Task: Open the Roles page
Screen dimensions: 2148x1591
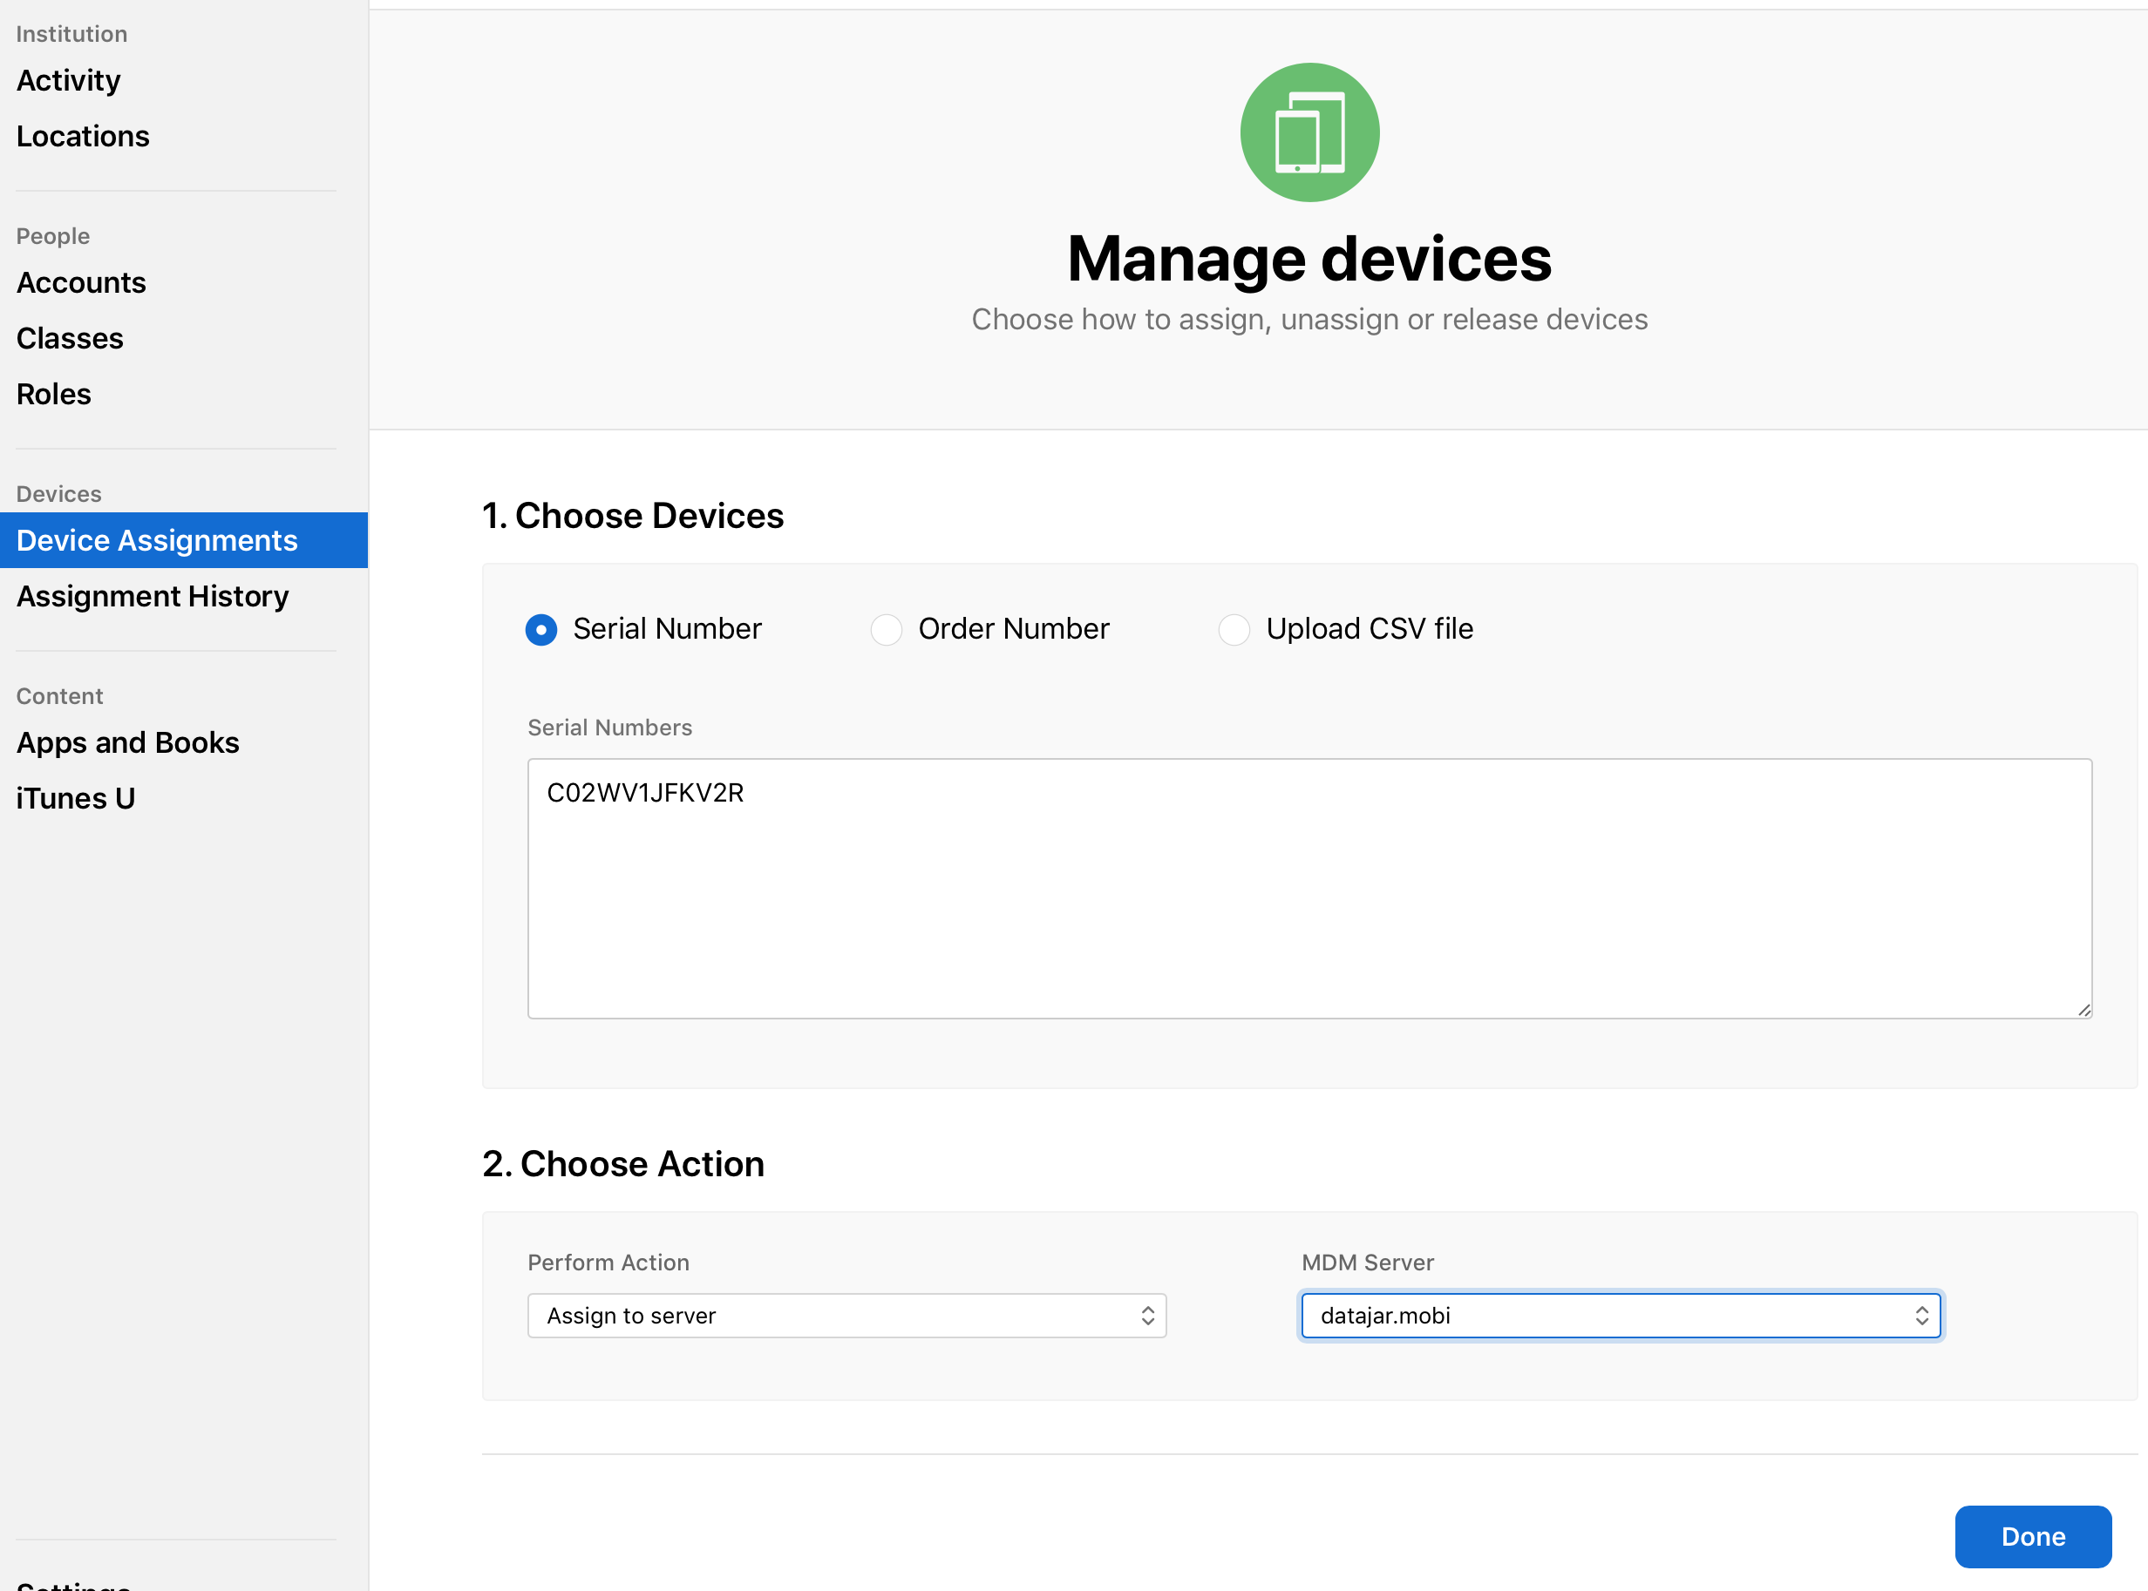Action: [54, 394]
